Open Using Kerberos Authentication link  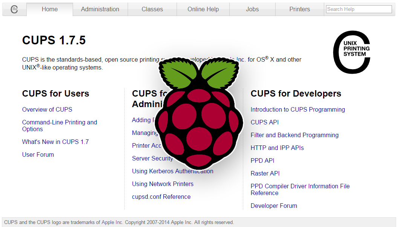(172, 171)
